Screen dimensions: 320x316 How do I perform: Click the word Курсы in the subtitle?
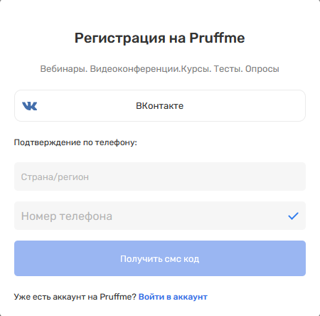point(196,69)
